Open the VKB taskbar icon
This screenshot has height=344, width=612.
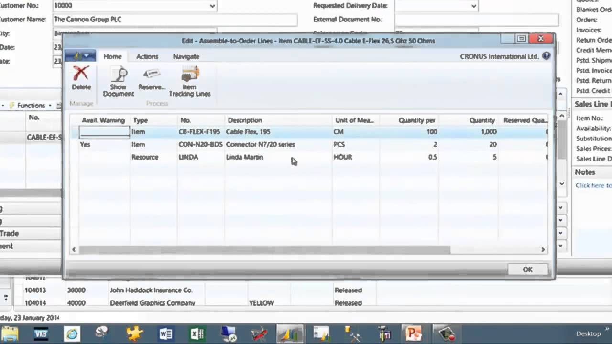(41, 333)
